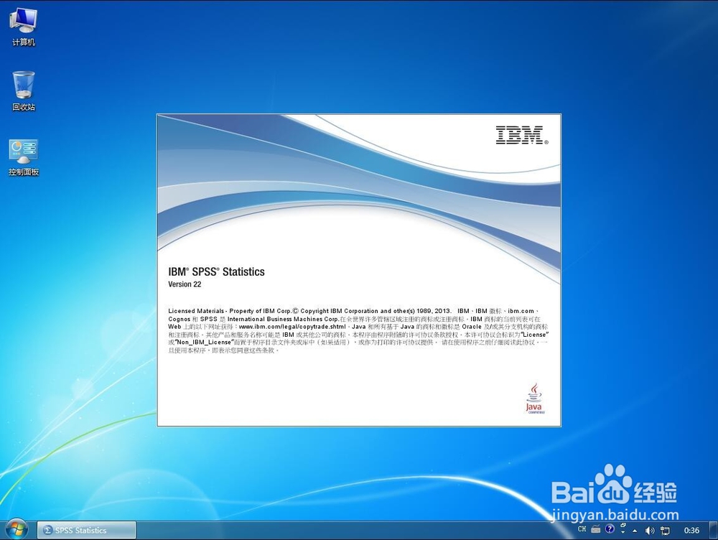Open the volume speaker icon
Screen dimensions: 718x540
pyautogui.click(x=649, y=531)
